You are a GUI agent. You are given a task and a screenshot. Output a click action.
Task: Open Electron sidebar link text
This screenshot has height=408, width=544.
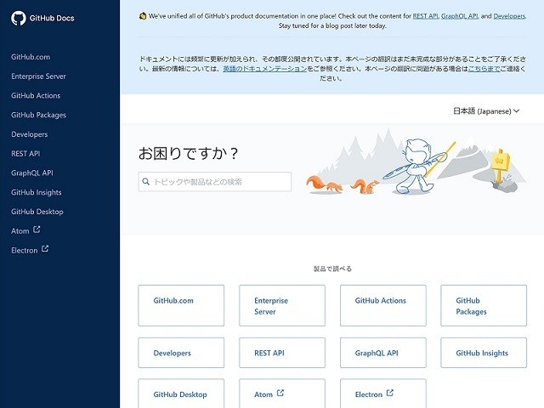25,251
